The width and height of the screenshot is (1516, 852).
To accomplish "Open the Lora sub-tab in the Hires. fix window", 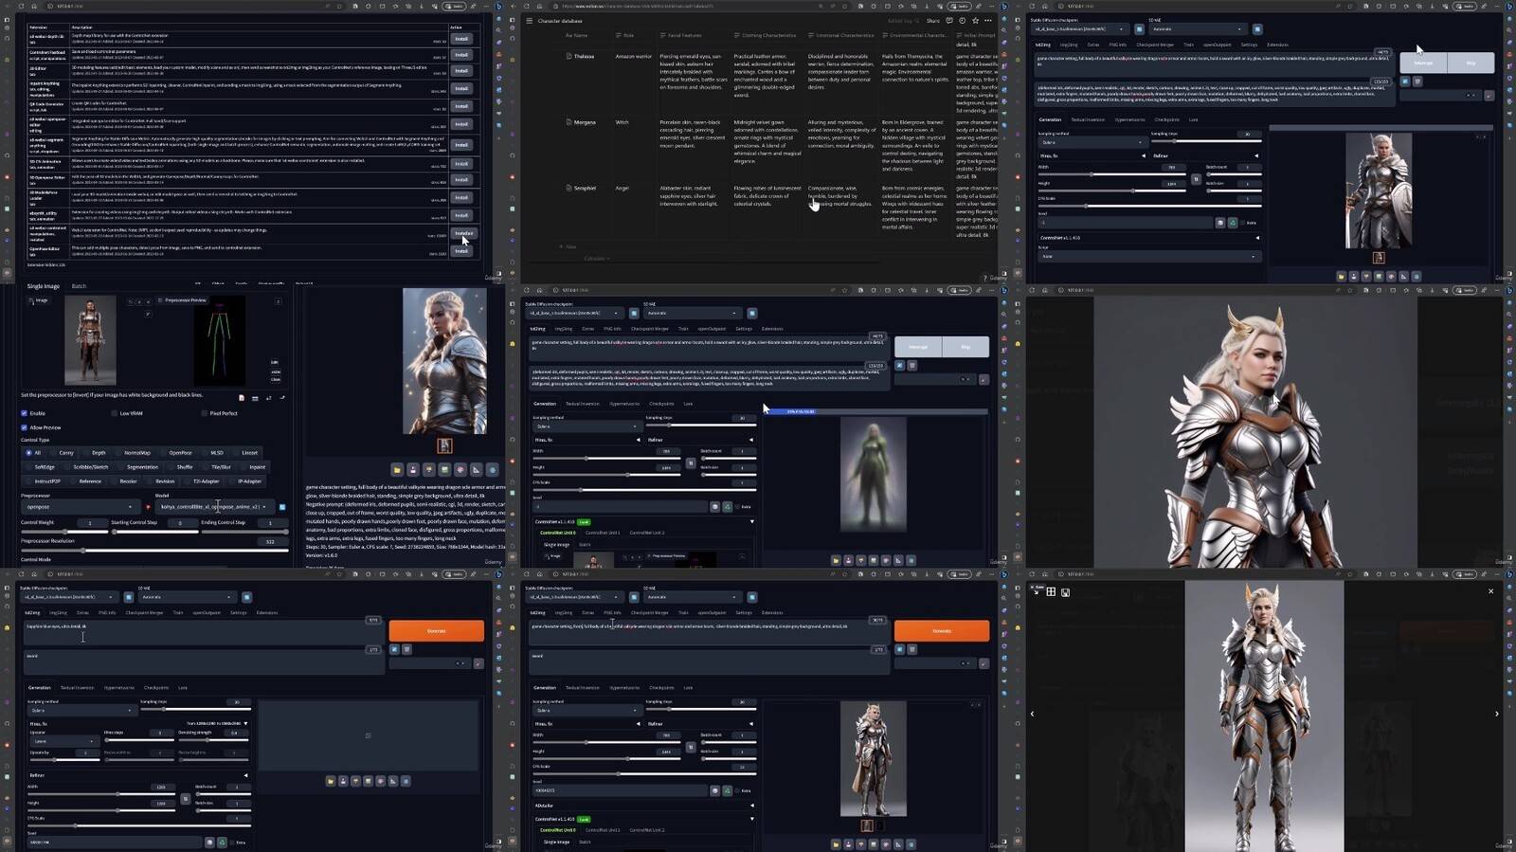I will pos(183,688).
